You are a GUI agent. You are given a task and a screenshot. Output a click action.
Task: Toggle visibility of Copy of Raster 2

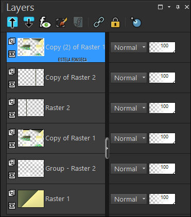click(x=12, y=84)
